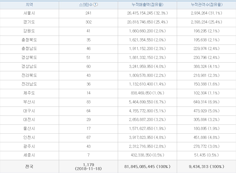Click the screen count 302 for 경기도

pyautogui.click(x=88, y=22)
